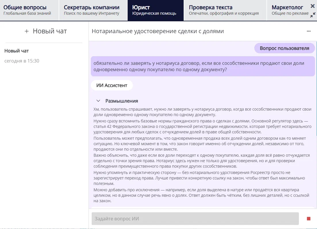This screenshot has width=317, height=229.
Task: Click the chat title about нотариальное удостоверение
Action: (x=157, y=31)
